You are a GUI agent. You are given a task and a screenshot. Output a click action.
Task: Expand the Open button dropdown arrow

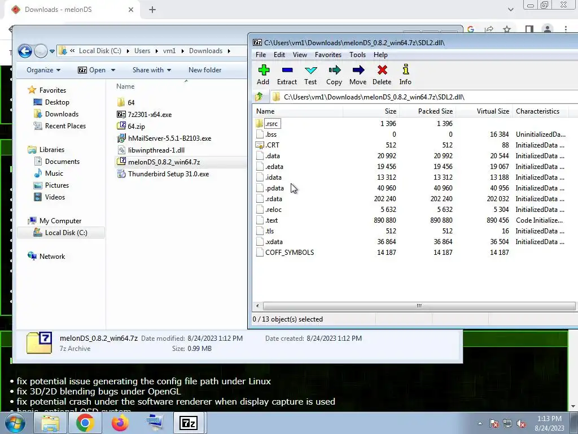(x=113, y=70)
